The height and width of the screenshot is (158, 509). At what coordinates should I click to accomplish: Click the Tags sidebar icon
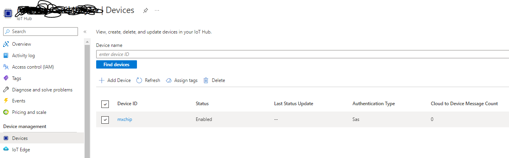[6, 78]
